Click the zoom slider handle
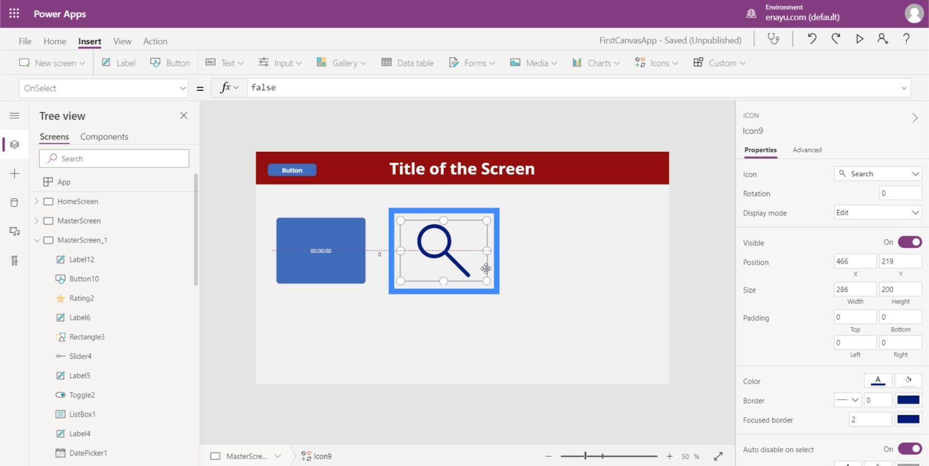Viewport: 929px width, 466px height. [585, 456]
